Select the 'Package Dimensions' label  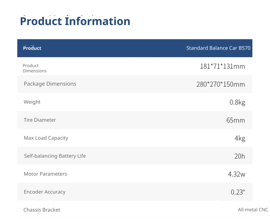click(x=50, y=84)
